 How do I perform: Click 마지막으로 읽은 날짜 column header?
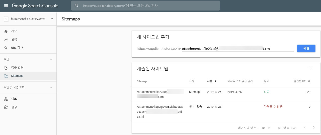240,81
